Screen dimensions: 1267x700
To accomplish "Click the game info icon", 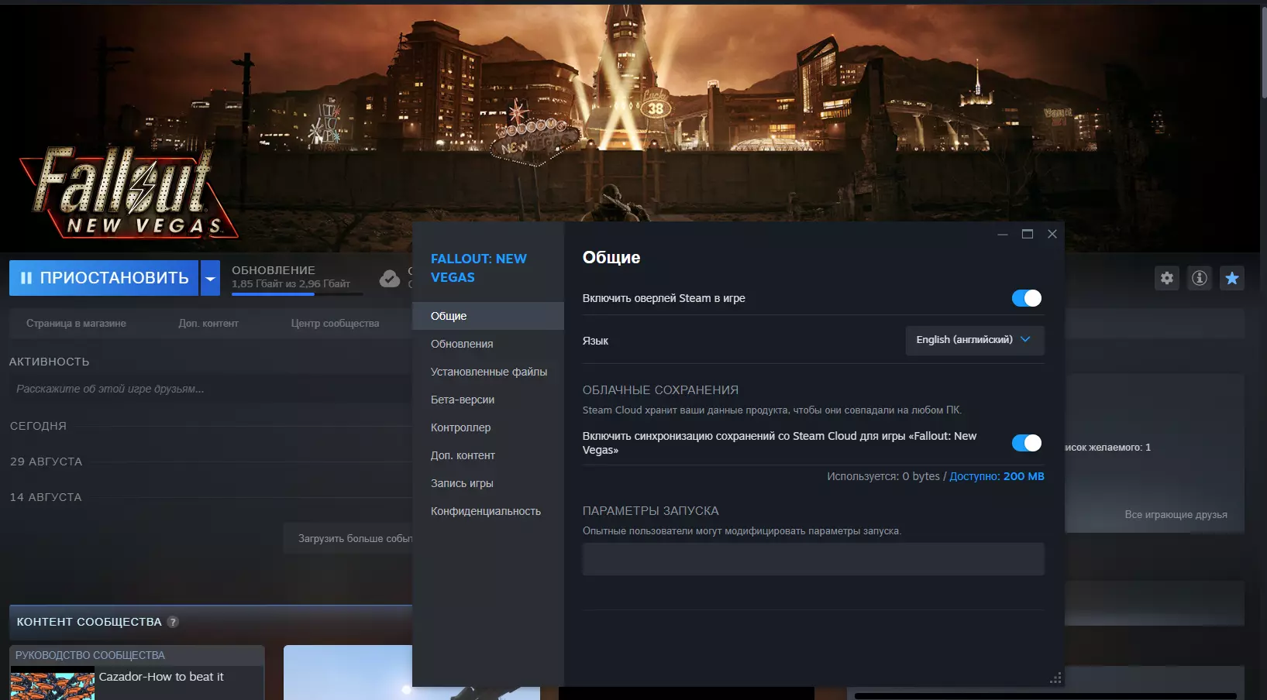I will pos(1200,278).
